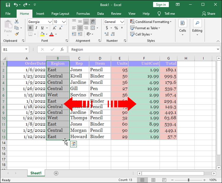Switch to Page Layout view in status bar
The height and width of the screenshot is (183, 222).
152,180
